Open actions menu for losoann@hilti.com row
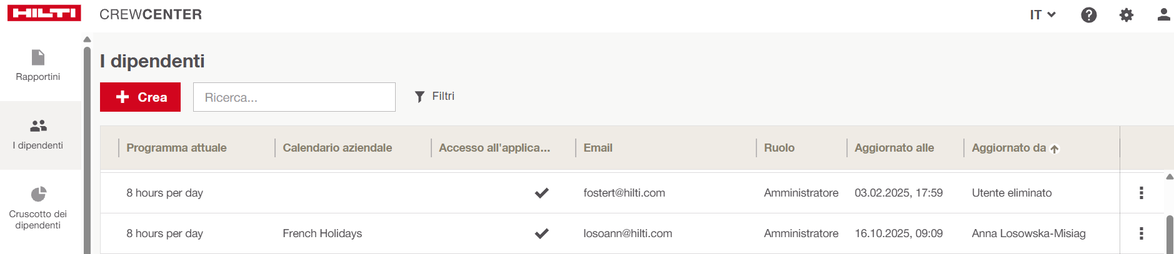 pos(1141,233)
